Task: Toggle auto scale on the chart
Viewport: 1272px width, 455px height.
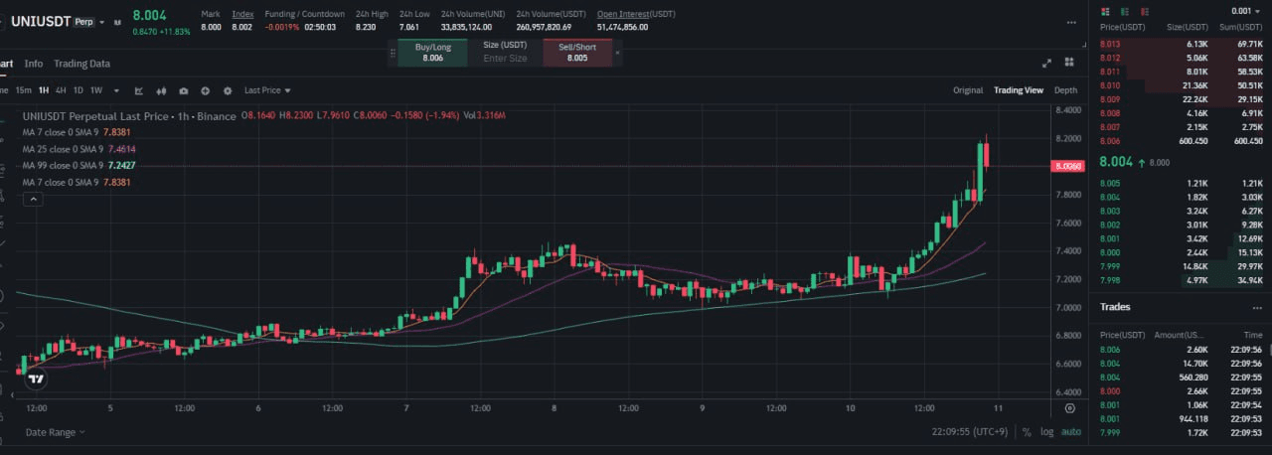Action: click(1070, 432)
